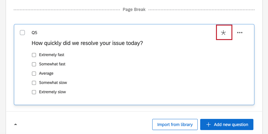268x134 pixels.
Task: Click the Q5 question number label
Action: [x=34, y=32]
